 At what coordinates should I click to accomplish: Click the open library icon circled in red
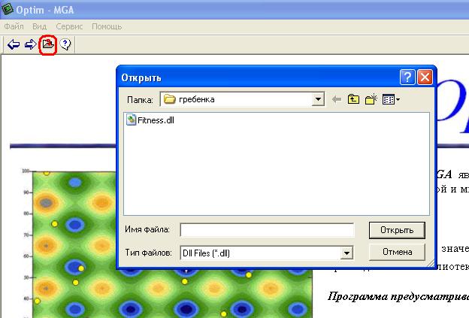48,45
